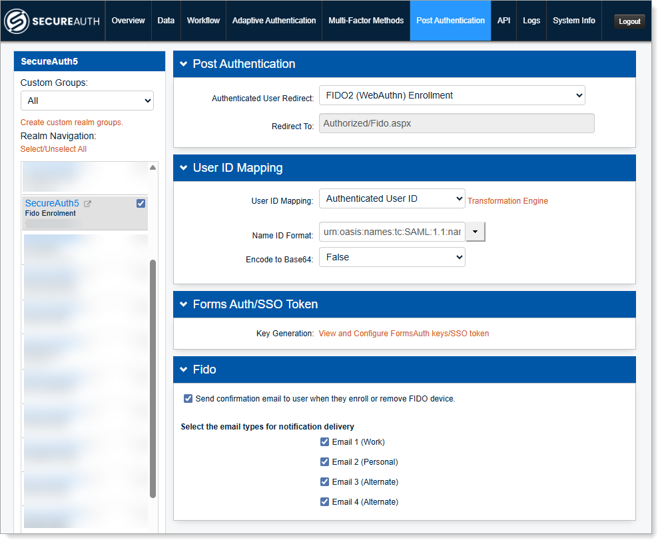Image resolution: width=662 pixels, height=544 pixels.
Task: Open the Authenticated User Redirect dropdown
Action: coord(452,96)
